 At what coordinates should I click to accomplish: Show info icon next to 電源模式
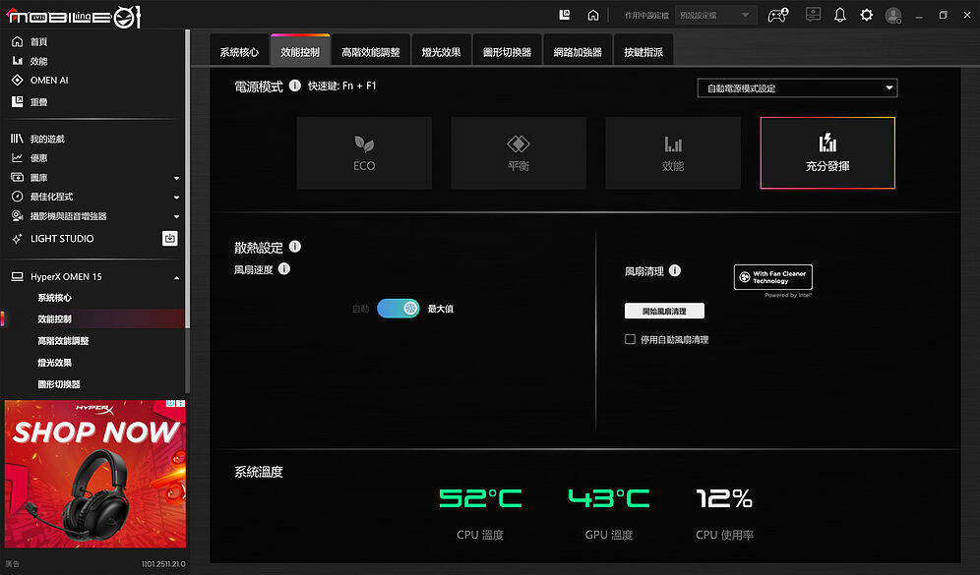[295, 86]
